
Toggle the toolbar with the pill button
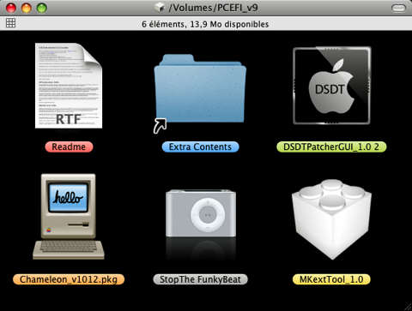click(x=398, y=9)
